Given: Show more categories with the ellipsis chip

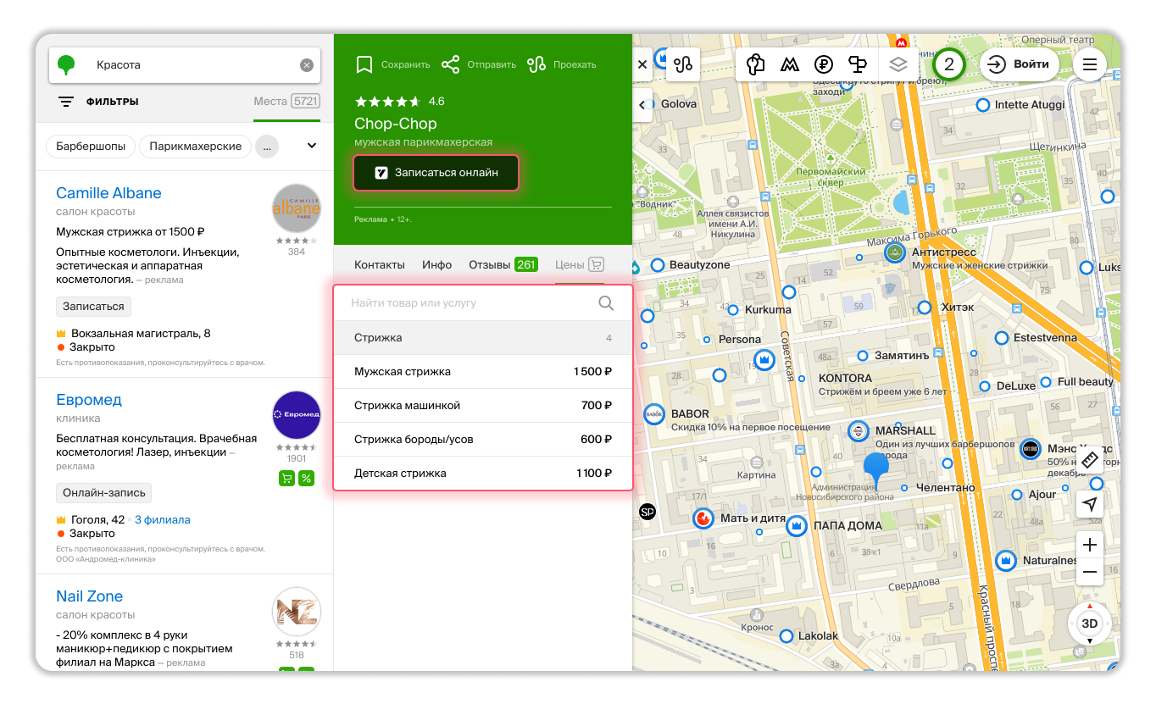Looking at the screenshot, I should [x=266, y=147].
